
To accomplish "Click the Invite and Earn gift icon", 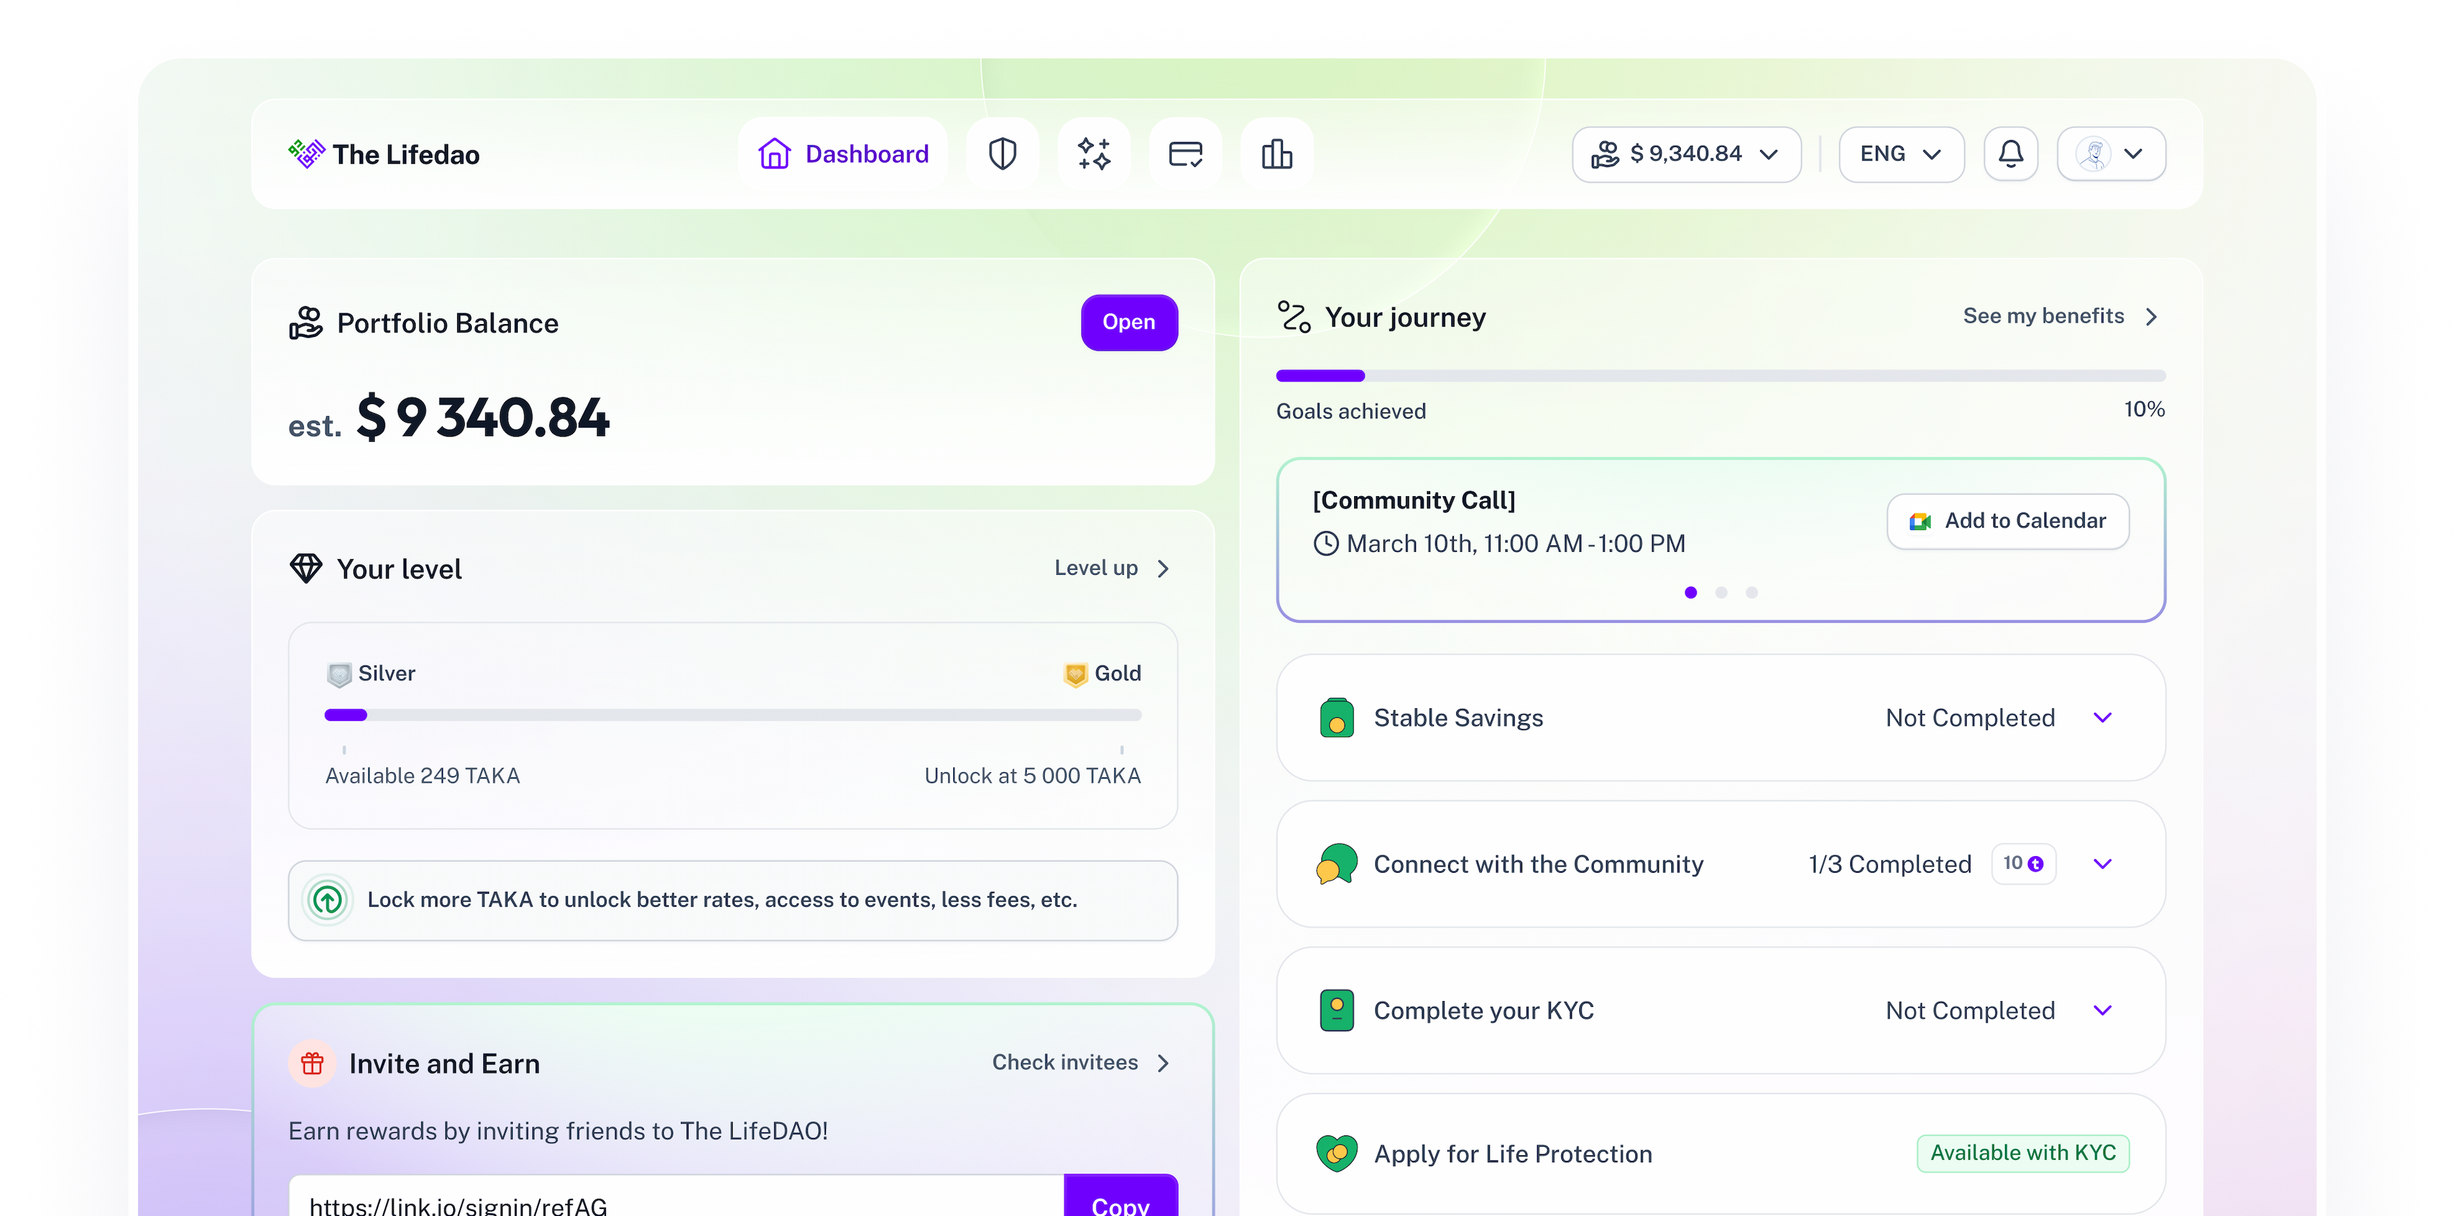I will point(311,1063).
